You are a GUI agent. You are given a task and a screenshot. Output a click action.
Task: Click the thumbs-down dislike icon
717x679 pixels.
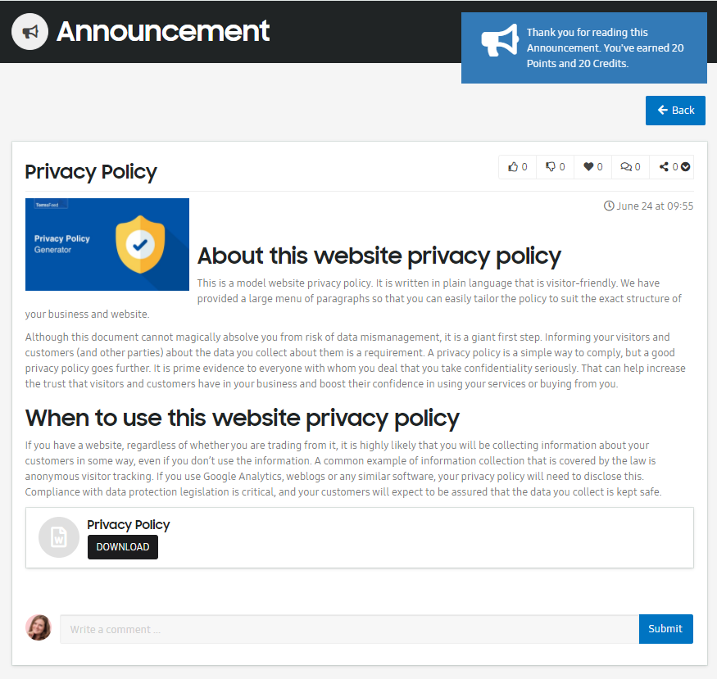pos(551,167)
